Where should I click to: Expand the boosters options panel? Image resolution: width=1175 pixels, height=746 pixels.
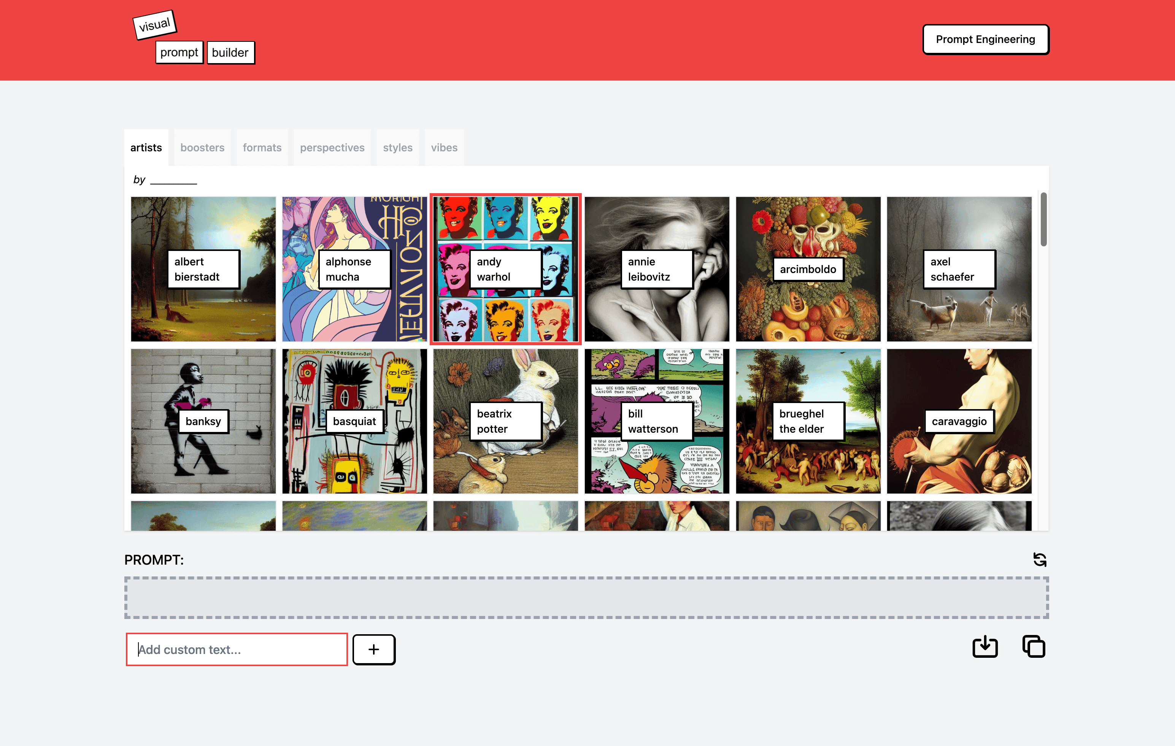click(x=203, y=147)
